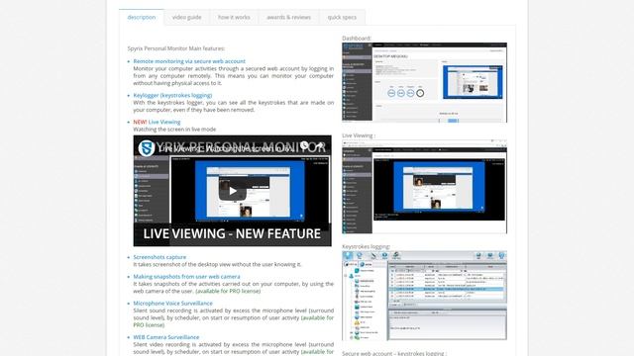634x356 pixels.
Task: Show the quick specs tab
Action: 342,18
